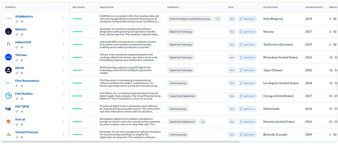Image resolution: width=338 pixels, height=144 pixels.
Task: Select the Digital Twin Technology tag for Thinaer
Action: click(x=181, y=58)
